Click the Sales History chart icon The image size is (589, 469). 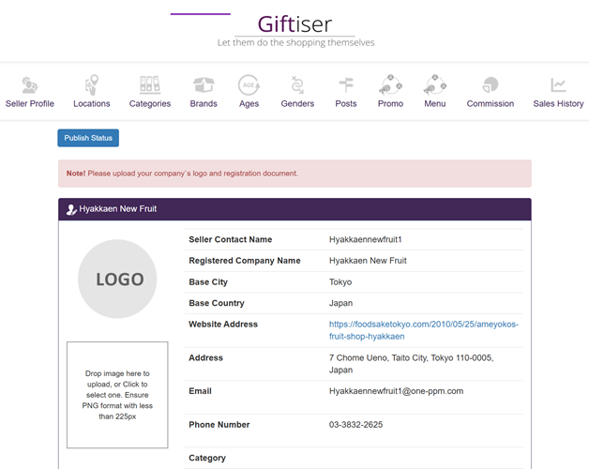tap(558, 84)
